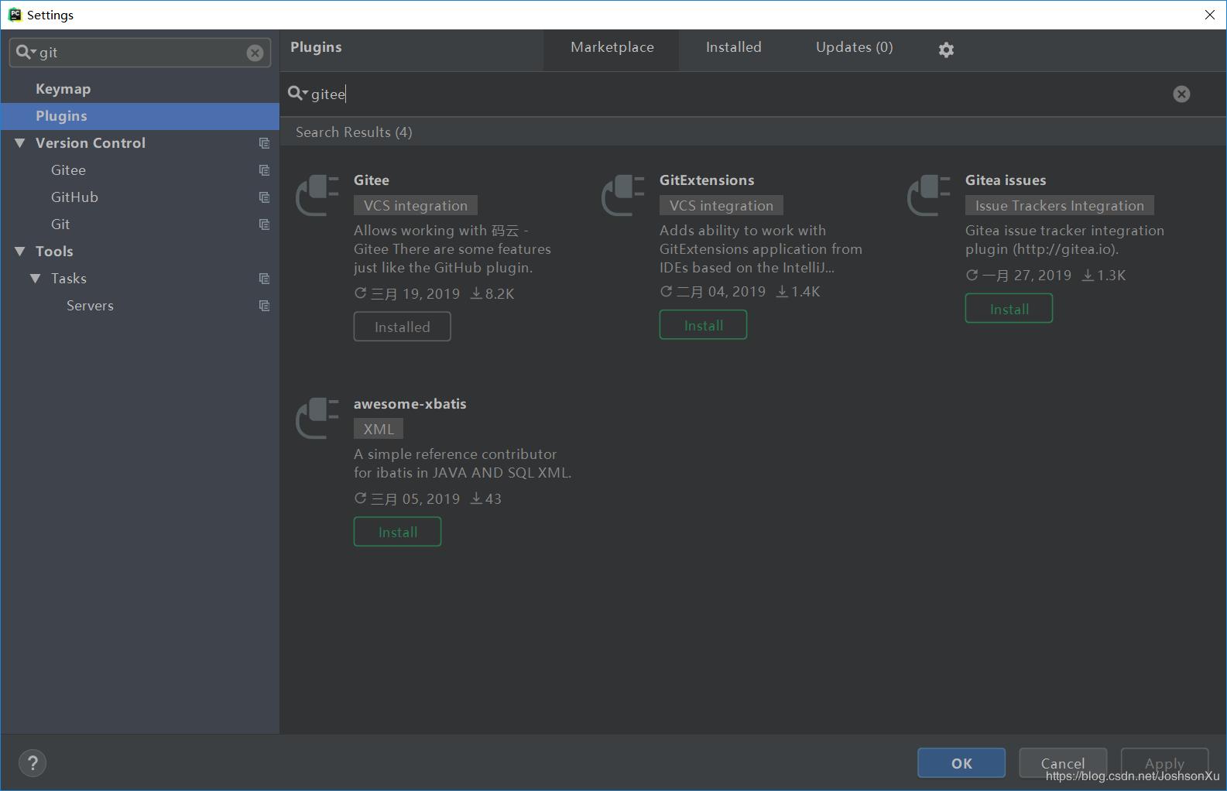
Task: Click the Gitea issues plugin plug icon
Action: point(929,195)
